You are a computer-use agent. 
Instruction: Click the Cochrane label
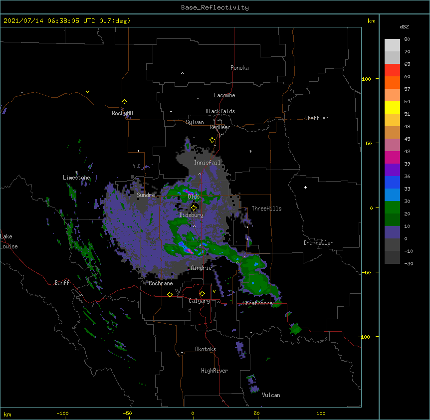pos(161,283)
